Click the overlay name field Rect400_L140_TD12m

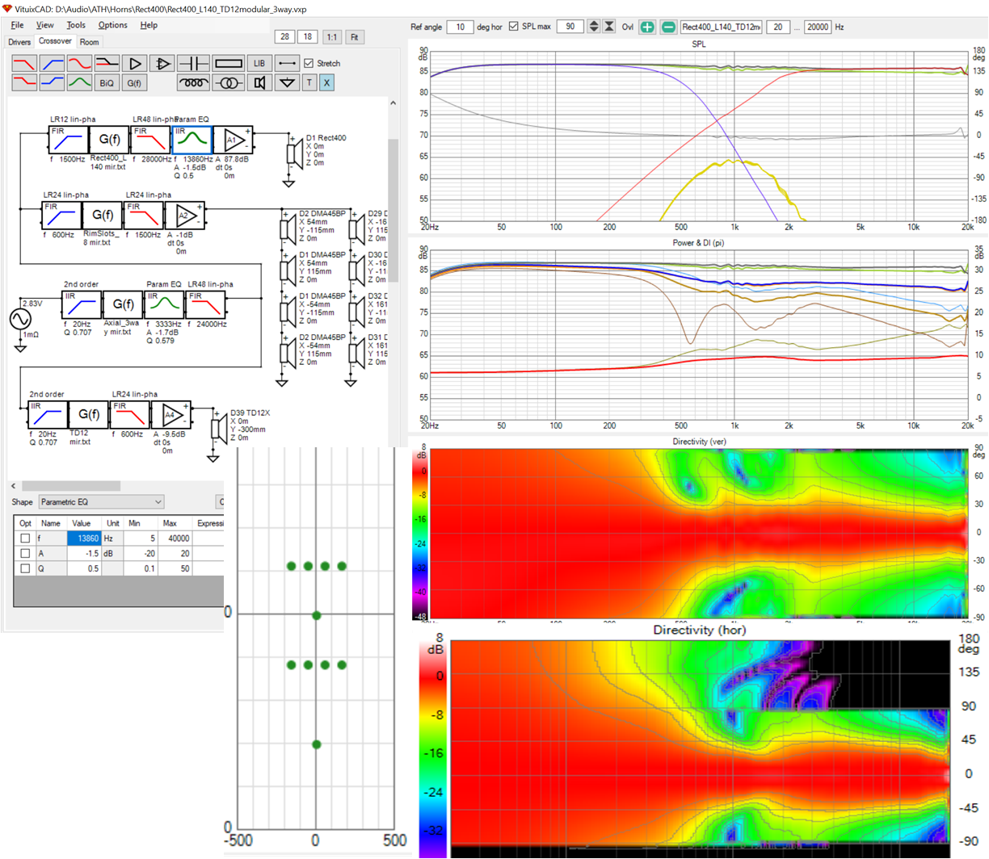[x=721, y=27]
